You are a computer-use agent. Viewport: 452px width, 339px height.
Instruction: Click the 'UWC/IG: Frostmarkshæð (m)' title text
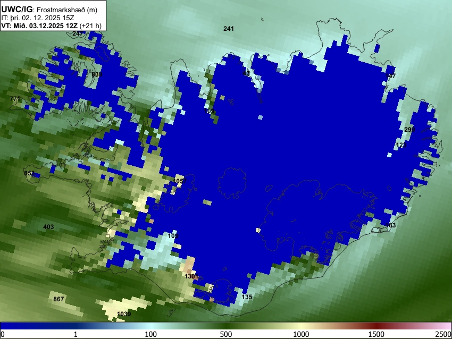point(49,10)
